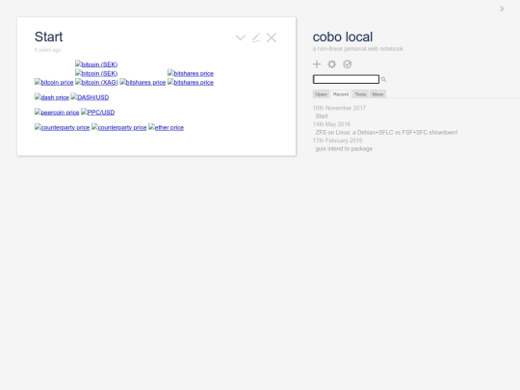Edit the Start tiddler with pencil icon
This screenshot has height=390, width=520.
pyautogui.click(x=256, y=38)
